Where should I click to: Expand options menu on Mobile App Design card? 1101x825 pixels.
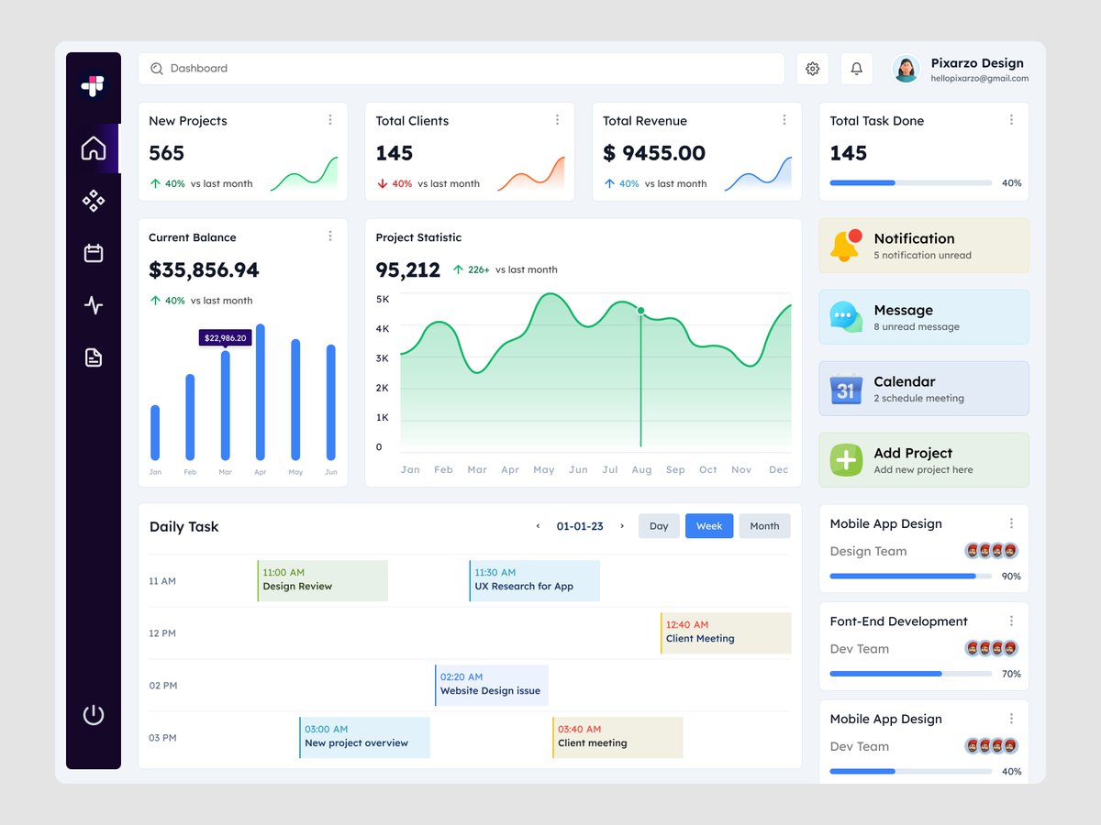tap(1011, 522)
